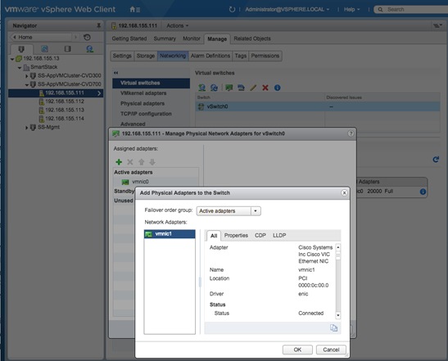448x361 pixels.
Task: Open the Properties tab in adapter details
Action: click(236, 235)
